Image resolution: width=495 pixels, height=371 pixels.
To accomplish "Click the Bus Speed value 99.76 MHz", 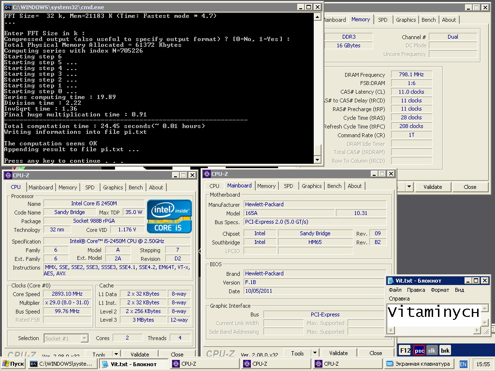I will coord(67,311).
